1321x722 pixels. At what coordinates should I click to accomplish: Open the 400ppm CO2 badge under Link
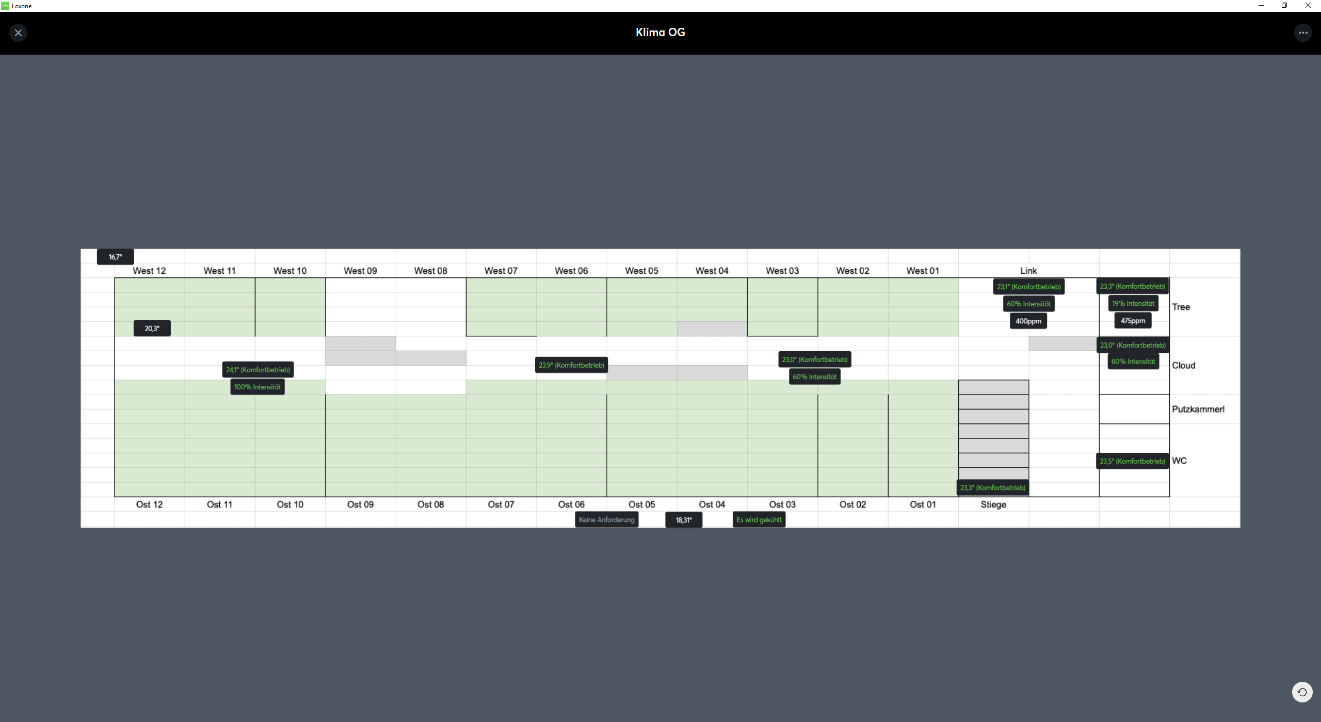pyautogui.click(x=1028, y=321)
